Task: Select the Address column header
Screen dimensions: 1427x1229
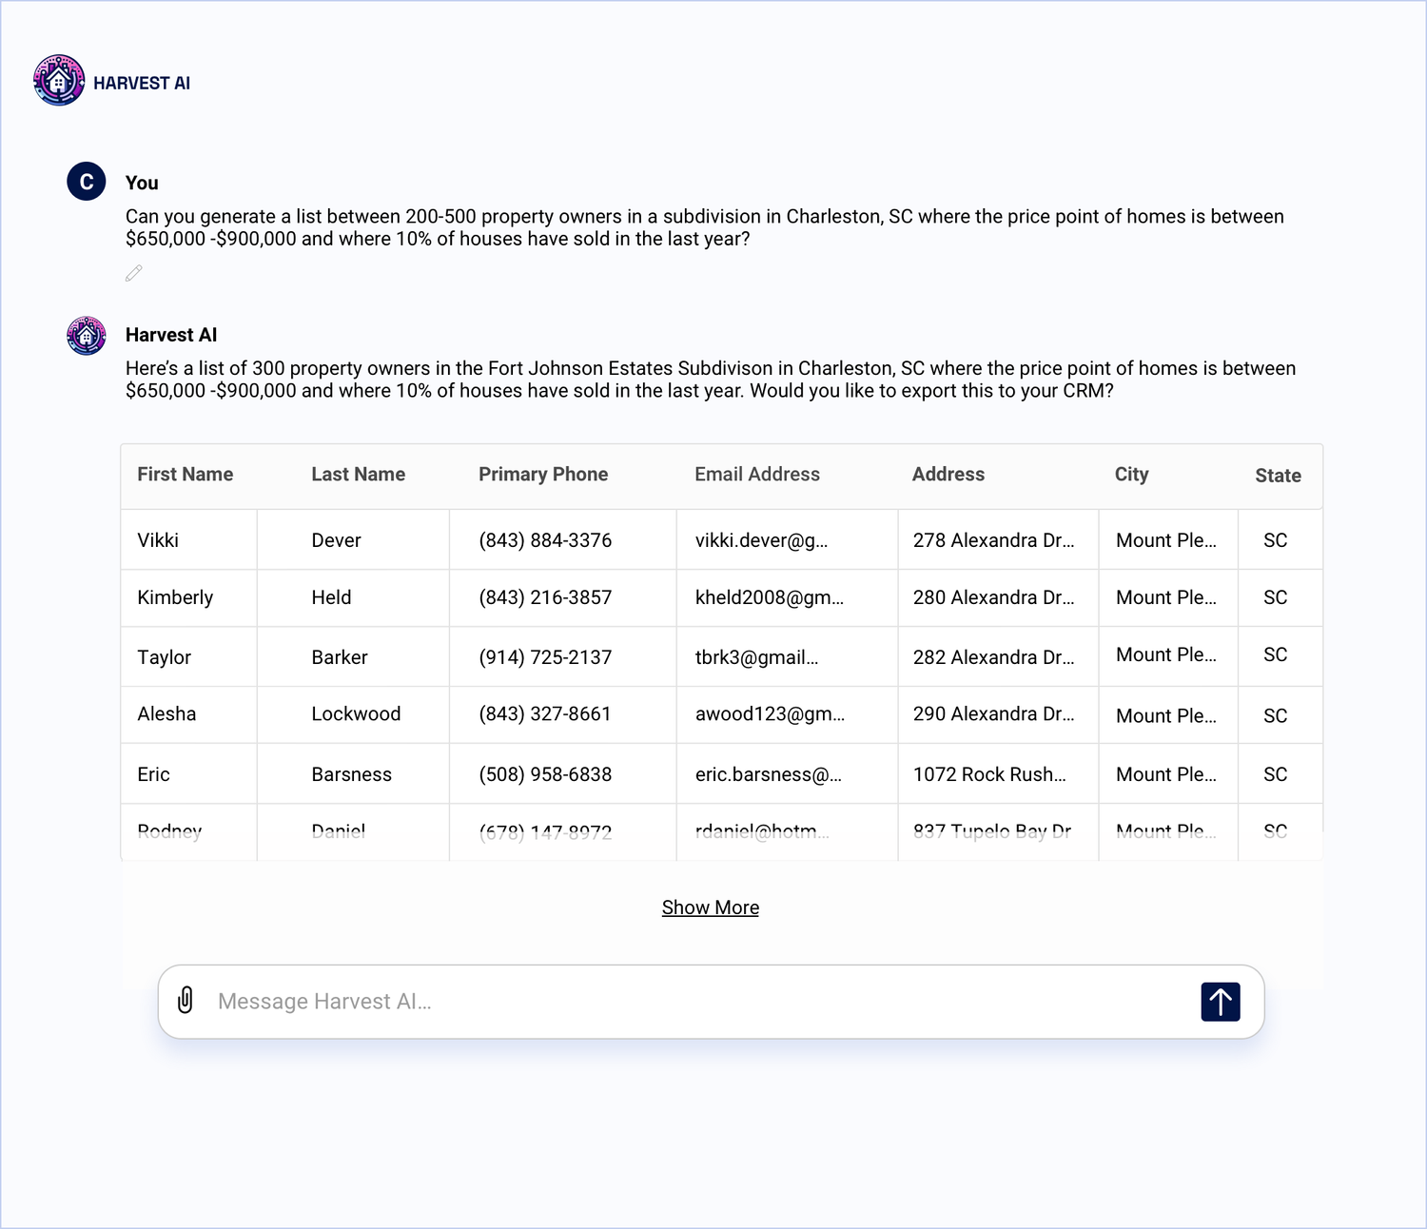Action: 948,474
